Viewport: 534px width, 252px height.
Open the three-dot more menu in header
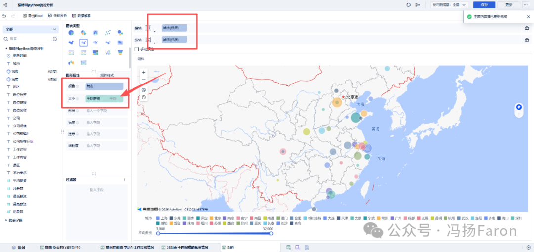click(x=526, y=5)
